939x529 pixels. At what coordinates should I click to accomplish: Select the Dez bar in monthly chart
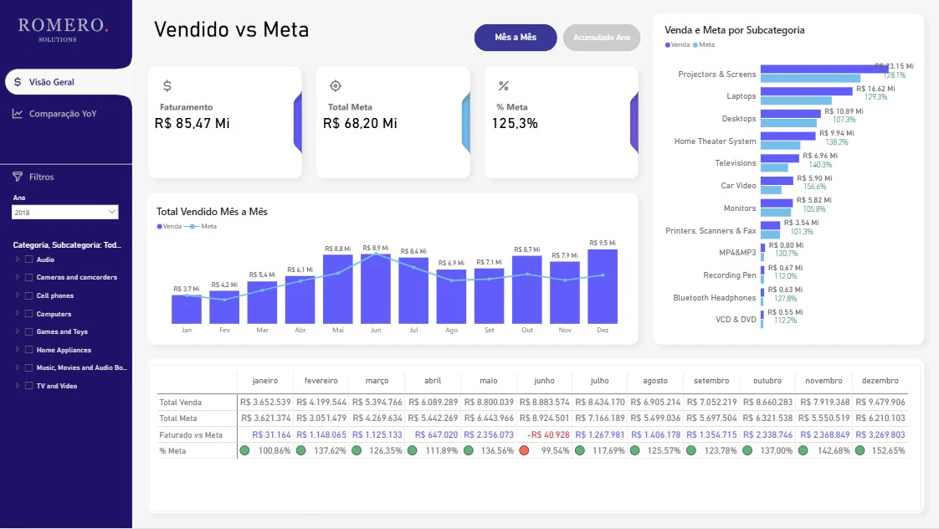[603, 286]
